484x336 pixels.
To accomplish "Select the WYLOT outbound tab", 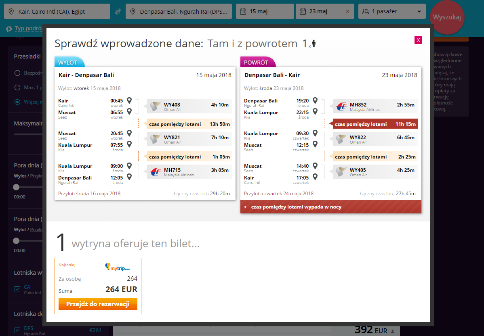I will pyautogui.click(x=69, y=62).
